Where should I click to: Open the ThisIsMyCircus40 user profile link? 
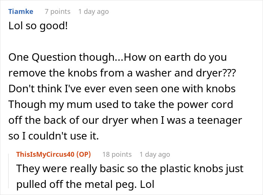pyautogui.click(x=45, y=154)
